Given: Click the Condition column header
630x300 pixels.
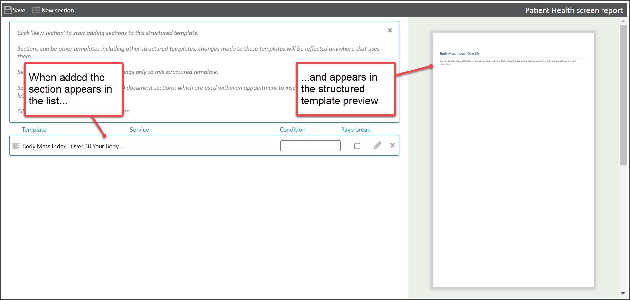Looking at the screenshot, I should tap(292, 130).
